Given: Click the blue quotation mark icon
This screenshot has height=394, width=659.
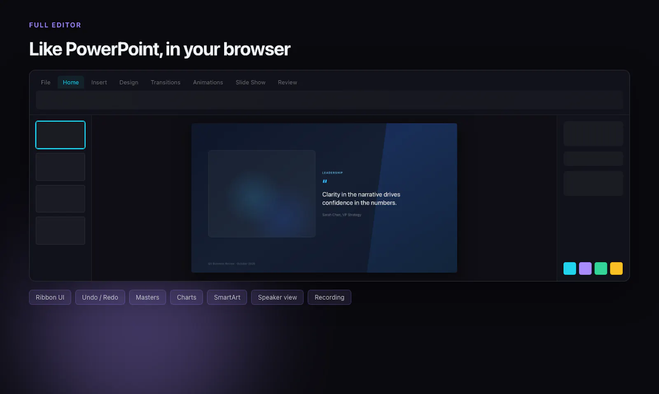Looking at the screenshot, I should click(325, 181).
